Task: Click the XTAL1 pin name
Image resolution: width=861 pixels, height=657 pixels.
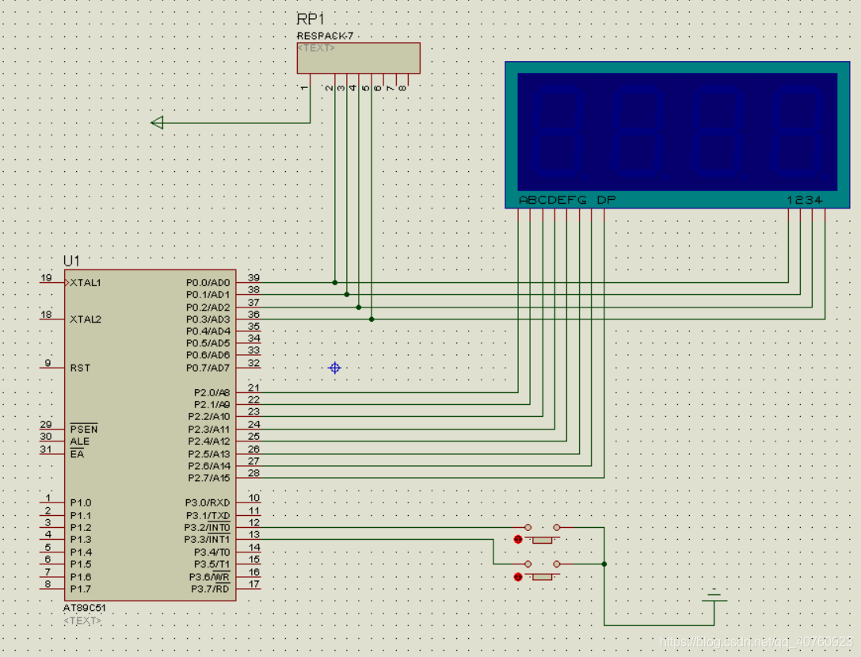Action: [x=86, y=283]
